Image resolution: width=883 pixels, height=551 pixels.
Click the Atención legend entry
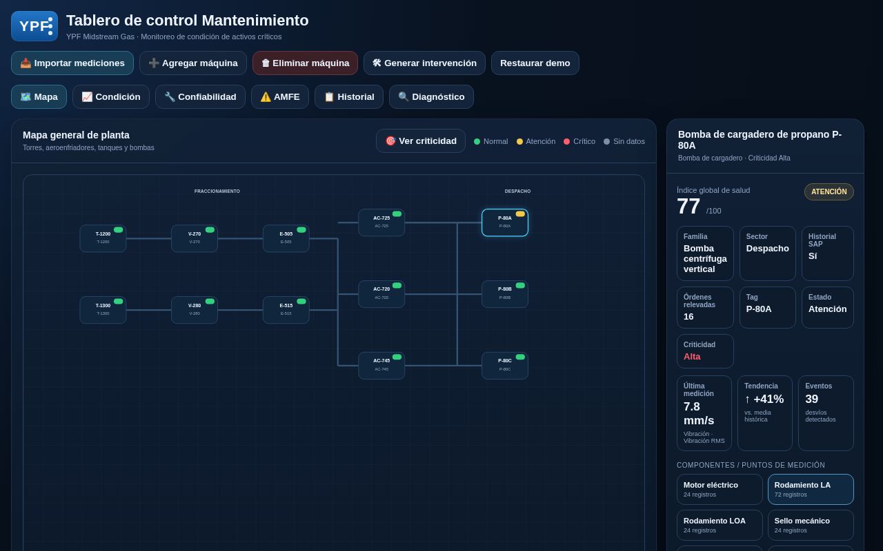point(536,141)
